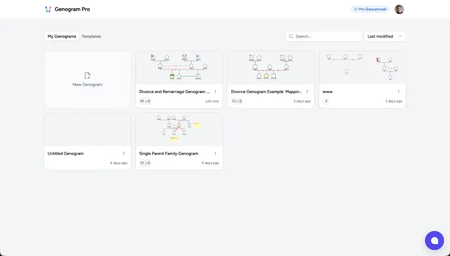This screenshot has height=256, width=450.
Task: Open options menu for Single Parent Family Genogram
Action: click(215, 153)
